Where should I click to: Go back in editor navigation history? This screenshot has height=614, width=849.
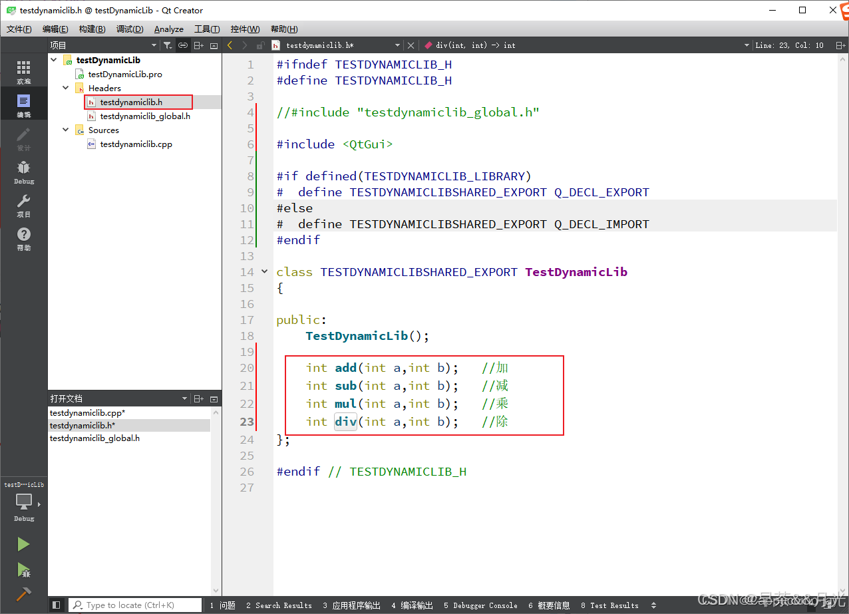coord(230,45)
